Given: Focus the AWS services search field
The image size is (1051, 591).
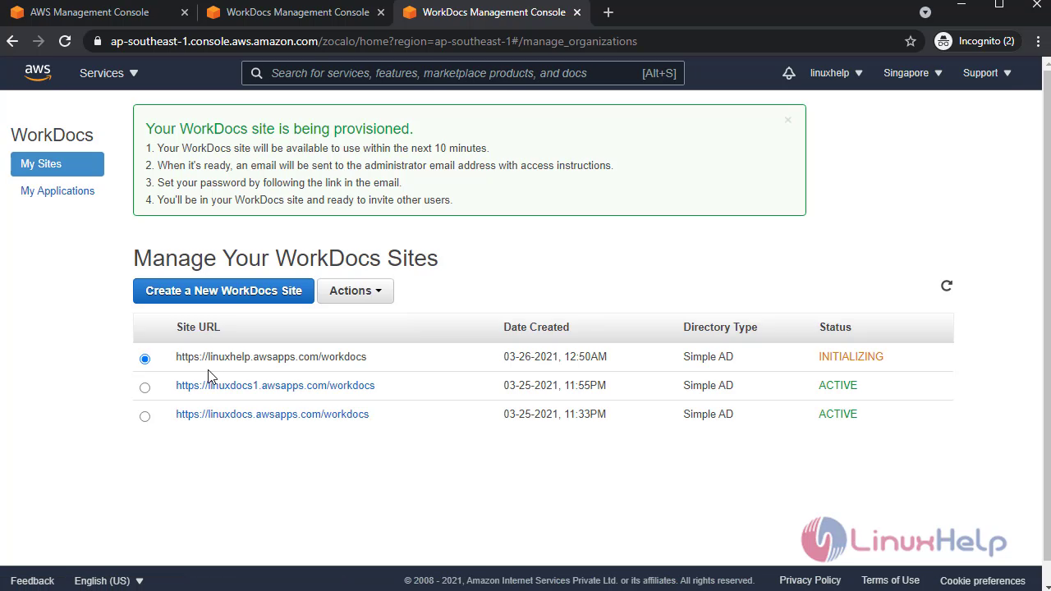Looking at the screenshot, I should (462, 73).
